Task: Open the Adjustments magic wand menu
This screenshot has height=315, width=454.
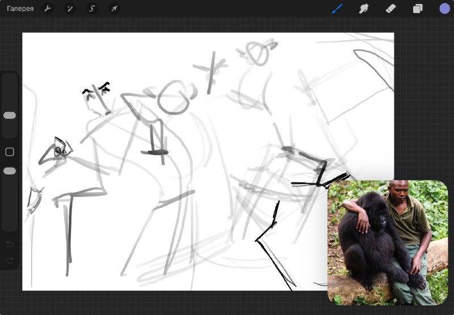Action: point(70,8)
